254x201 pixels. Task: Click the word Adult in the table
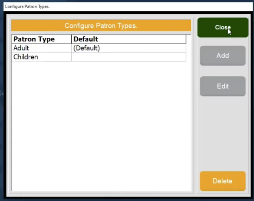coord(21,48)
